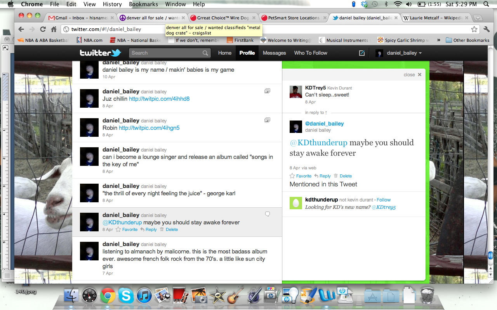
Task: Open the History menu
Action: coord(112,4)
